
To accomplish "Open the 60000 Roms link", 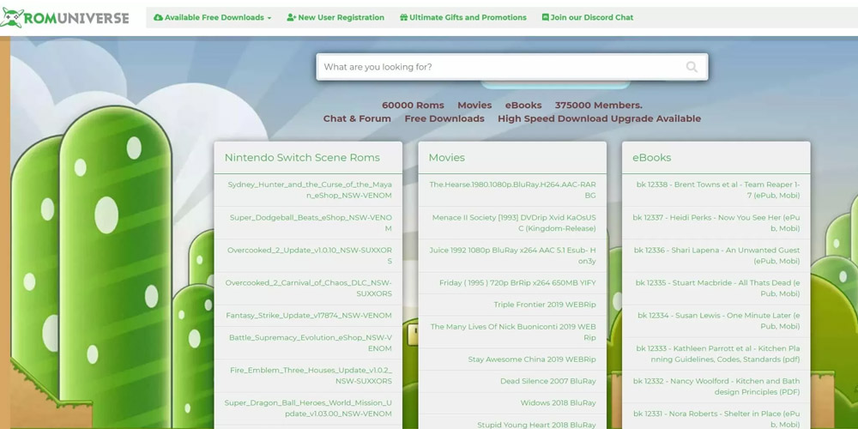I will pyautogui.click(x=413, y=105).
